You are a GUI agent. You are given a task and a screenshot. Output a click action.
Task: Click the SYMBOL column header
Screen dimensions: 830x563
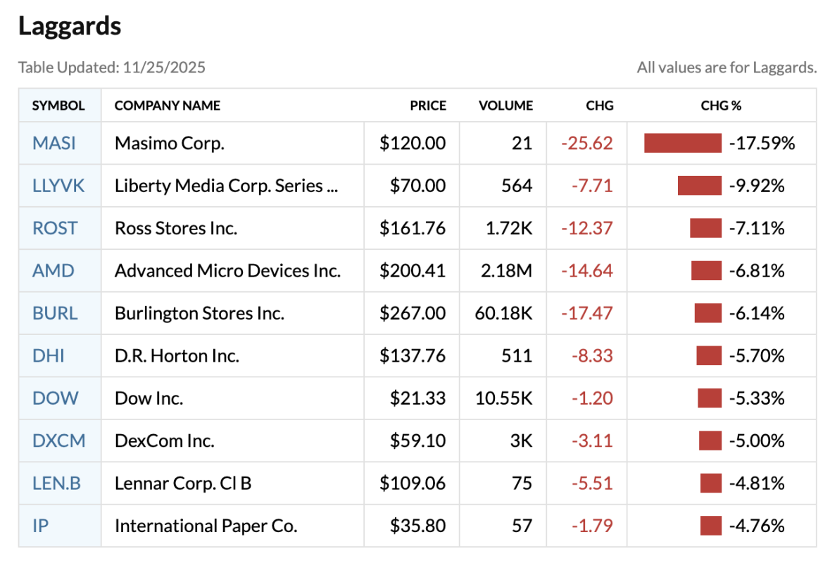[58, 106]
